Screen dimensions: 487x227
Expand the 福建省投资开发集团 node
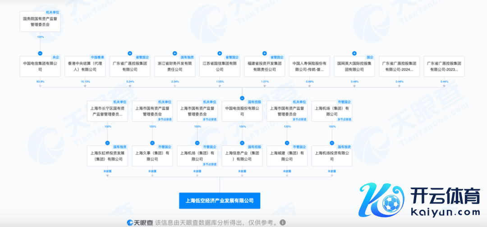[x=265, y=53]
